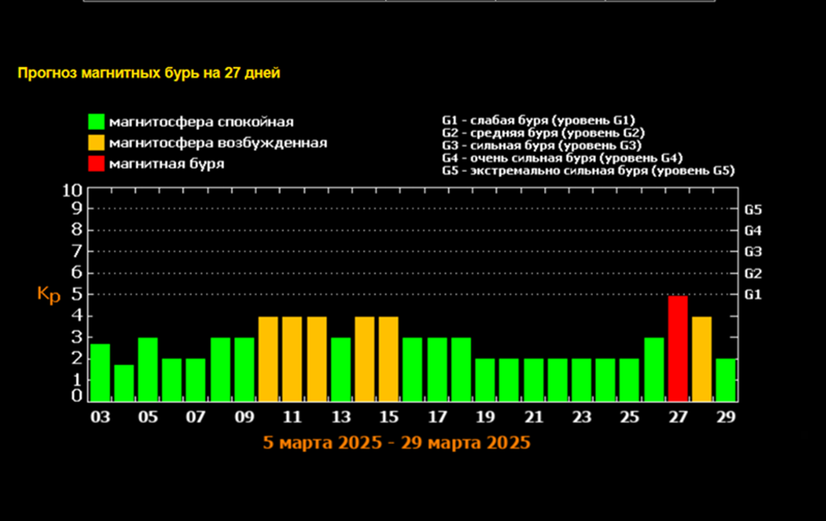
Task: Click the date range caption below the chart
Action: [x=396, y=443]
